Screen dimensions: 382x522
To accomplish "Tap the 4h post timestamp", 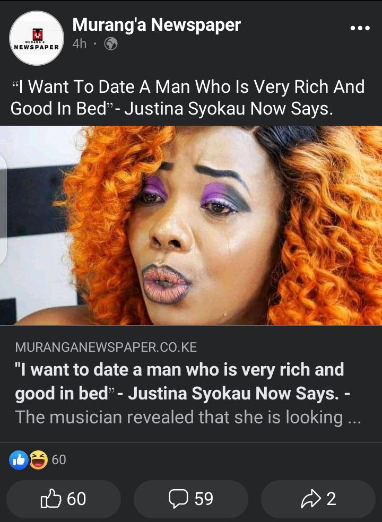I will point(80,43).
